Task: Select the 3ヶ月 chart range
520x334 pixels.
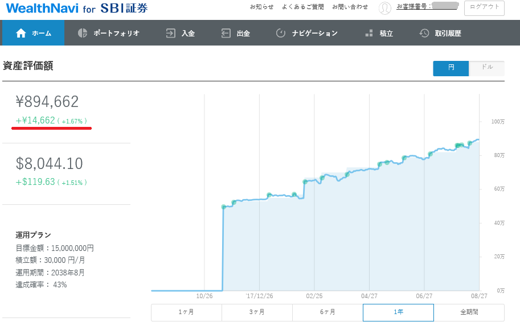Action: click(257, 312)
